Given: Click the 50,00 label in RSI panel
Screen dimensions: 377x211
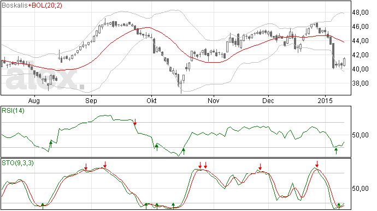Looking at the screenshot, I should click(x=360, y=135).
